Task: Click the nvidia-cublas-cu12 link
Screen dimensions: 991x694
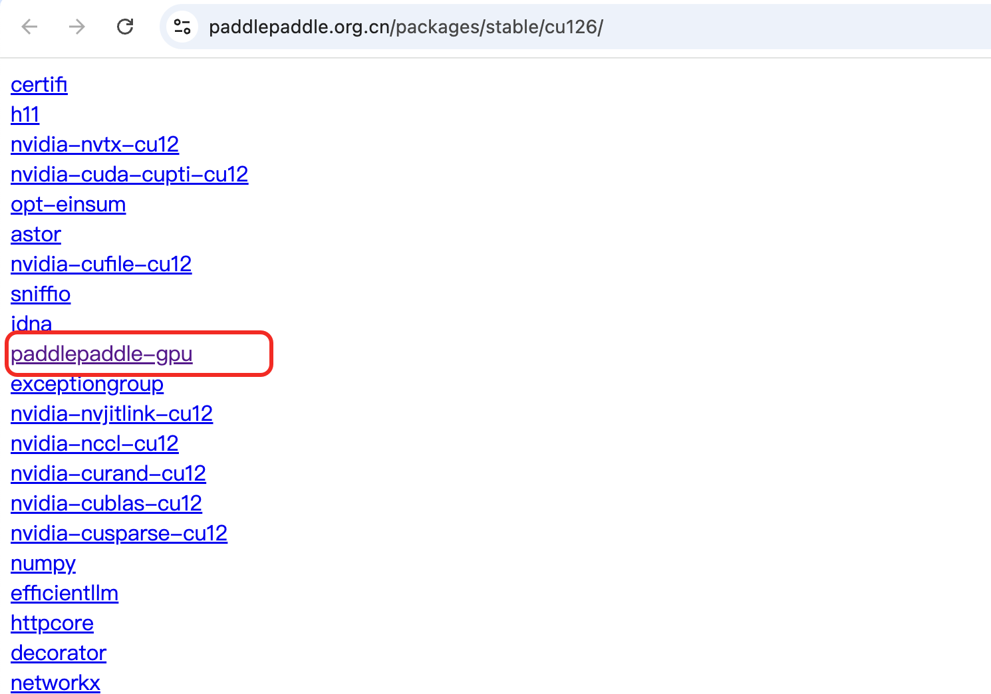Action: (106, 504)
